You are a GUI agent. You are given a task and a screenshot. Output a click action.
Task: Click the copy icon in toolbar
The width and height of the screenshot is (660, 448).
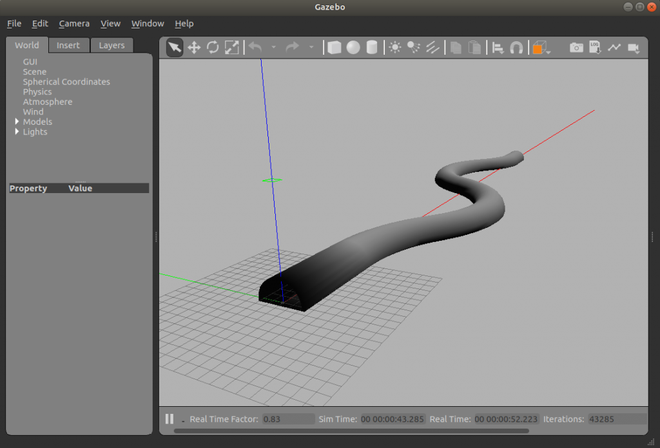point(456,48)
